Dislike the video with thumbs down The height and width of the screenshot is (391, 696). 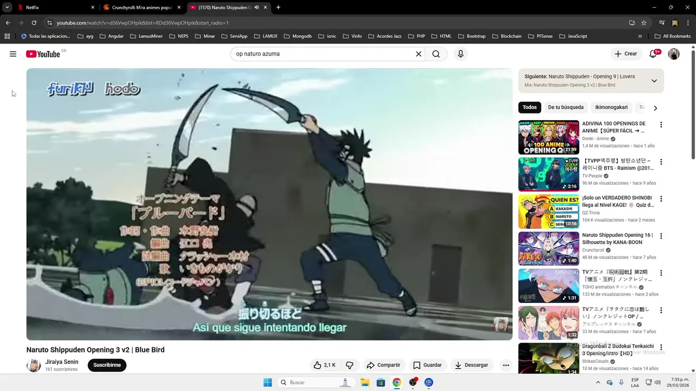[350, 365]
